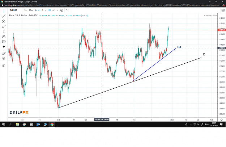Open the pitchfork drawing tools
Viewport: 226px width, 147px height.
click(x=4, y=21)
